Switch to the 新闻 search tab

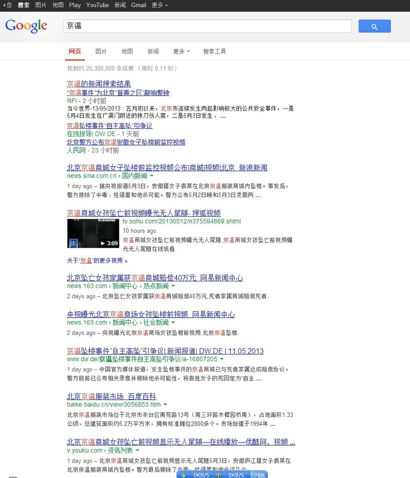pos(153,51)
